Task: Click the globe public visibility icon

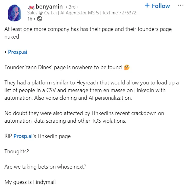Action: (40, 19)
